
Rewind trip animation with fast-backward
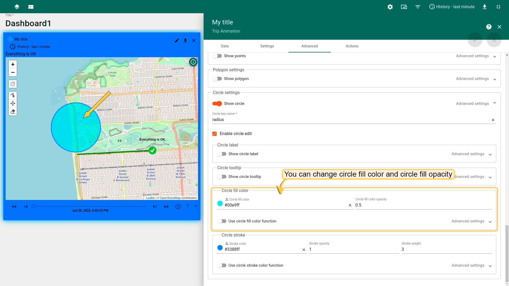(14, 207)
